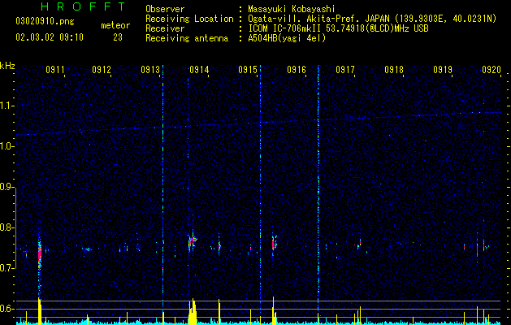Click the 0911 time marker
511x325 pixels.
(54, 70)
